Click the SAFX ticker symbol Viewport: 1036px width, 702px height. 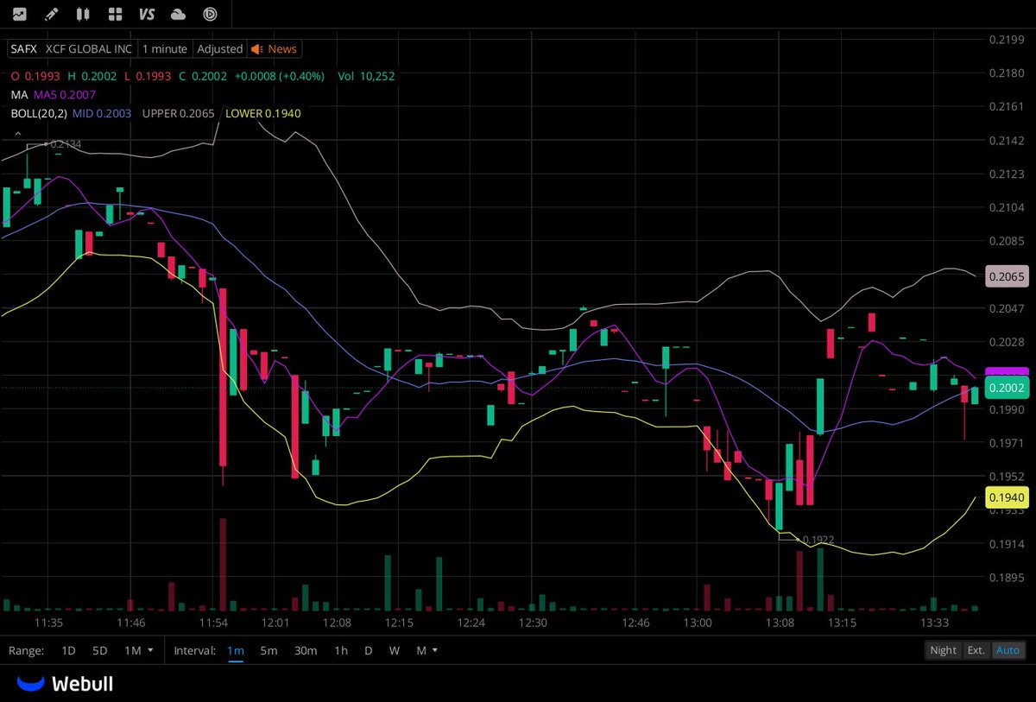24,49
